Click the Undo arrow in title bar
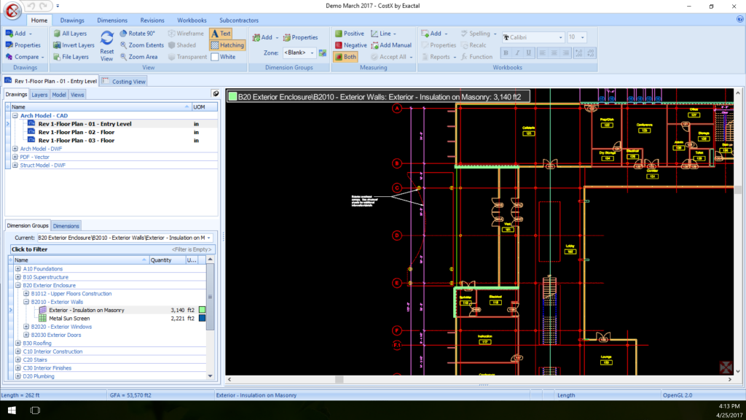The image size is (746, 420). click(31, 6)
